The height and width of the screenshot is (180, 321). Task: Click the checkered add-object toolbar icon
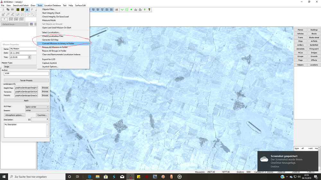[3, 14]
